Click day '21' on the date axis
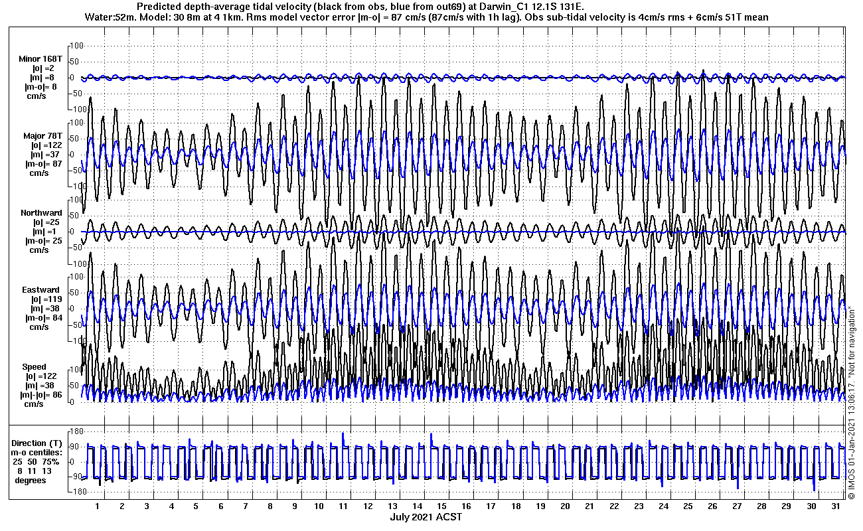863x531 pixels. [x=589, y=506]
